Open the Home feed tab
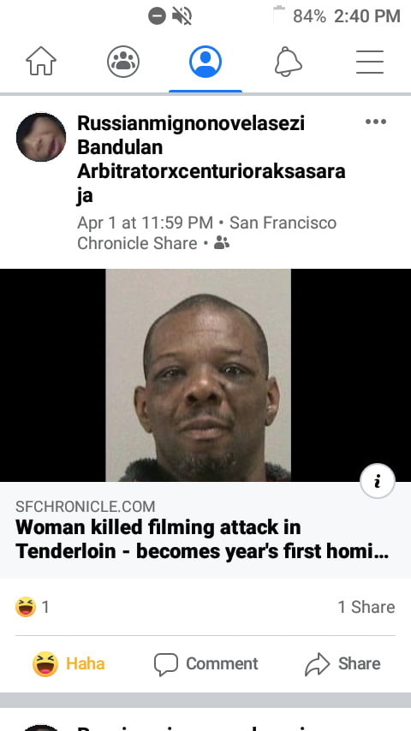This screenshot has height=731, width=411. point(41,62)
